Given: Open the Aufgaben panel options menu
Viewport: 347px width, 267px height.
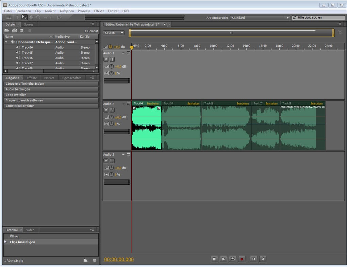Looking at the screenshot, I should [x=92, y=78].
